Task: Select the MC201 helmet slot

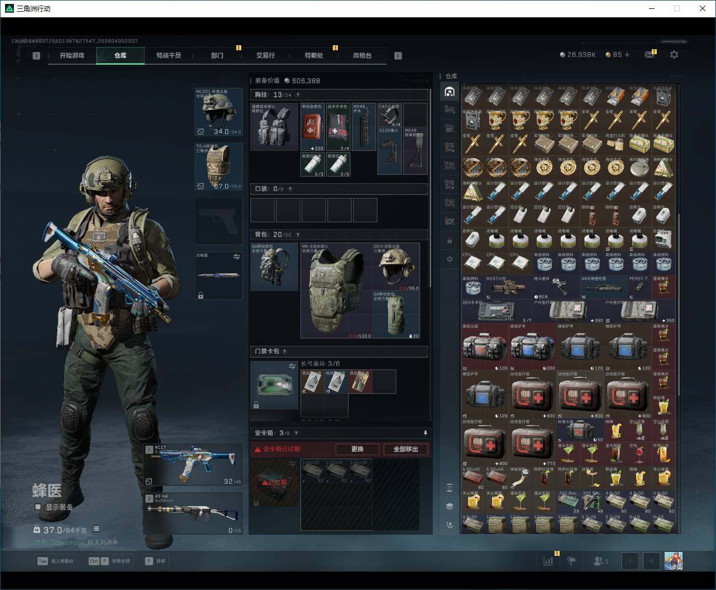Action: 218,112
